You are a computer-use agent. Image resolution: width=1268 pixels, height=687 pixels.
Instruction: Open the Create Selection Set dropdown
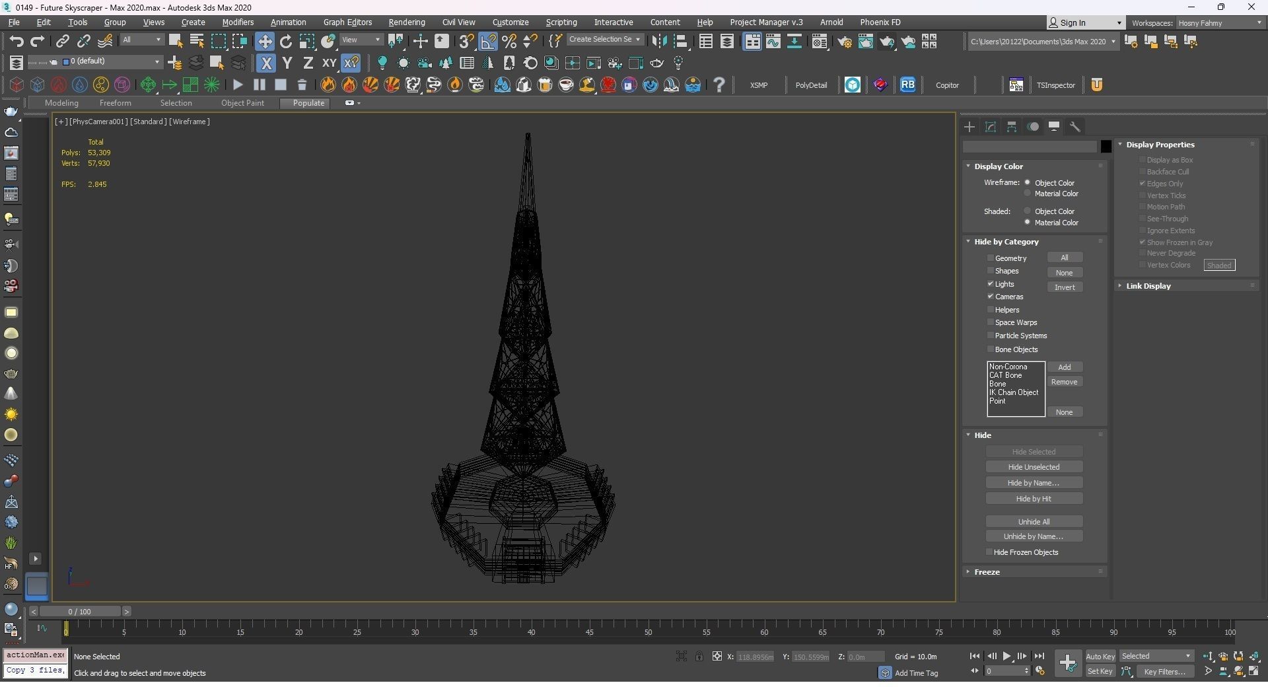tap(604, 40)
